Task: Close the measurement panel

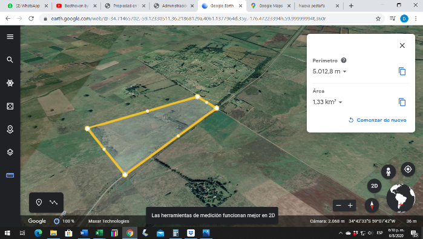Action: pyautogui.click(x=402, y=45)
